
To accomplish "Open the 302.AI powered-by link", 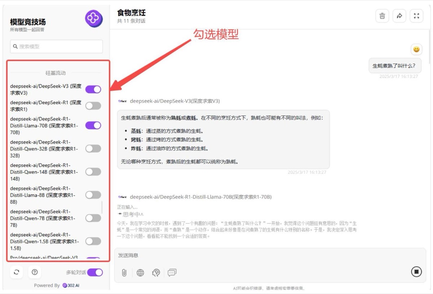I will tap(71, 285).
